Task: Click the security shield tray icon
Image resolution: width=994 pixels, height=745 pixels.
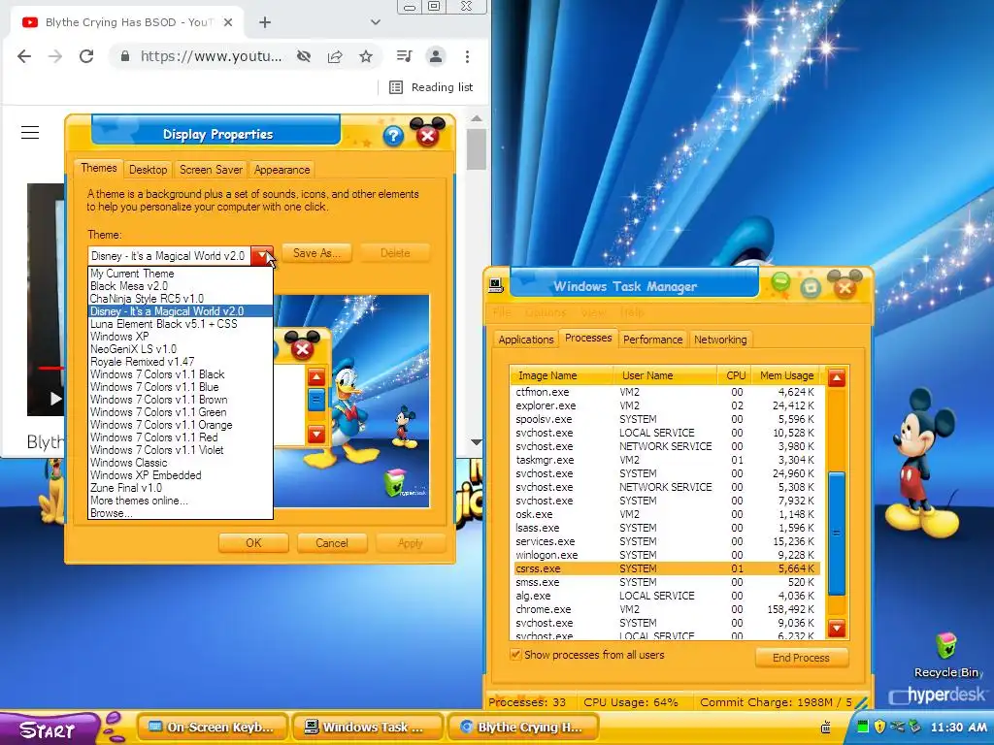Action: (879, 727)
